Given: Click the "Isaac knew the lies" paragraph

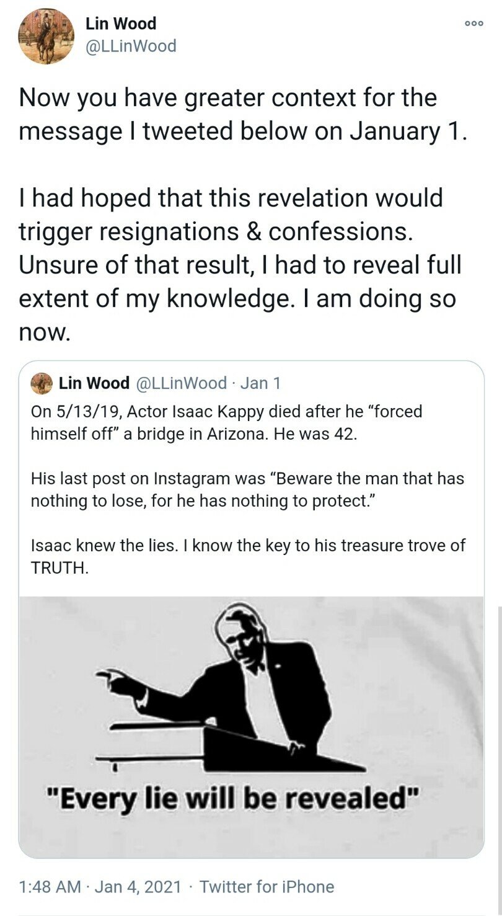Looking at the screenshot, I should (248, 556).
